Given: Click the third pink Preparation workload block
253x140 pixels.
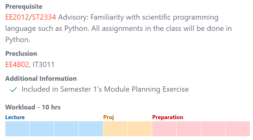Looking at the screenshot, I should pyautogui.click(x=213, y=129).
